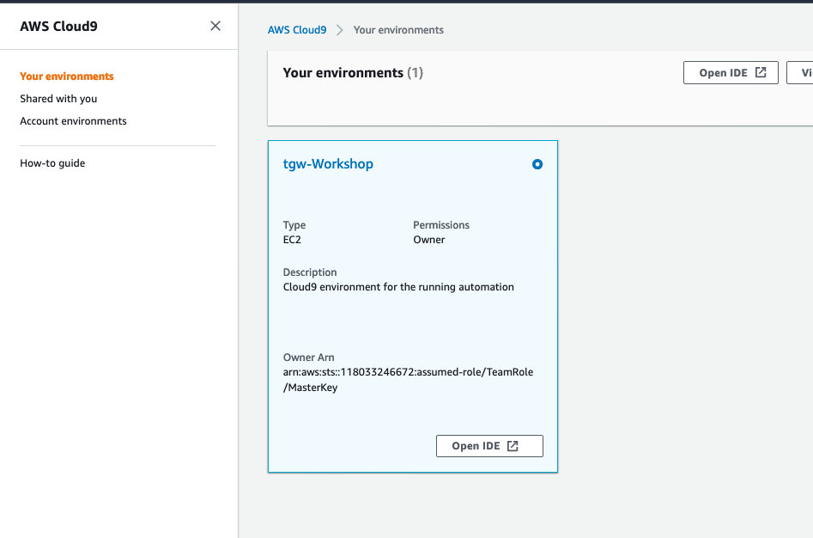This screenshot has height=538, width=813.
Task: Click the Cloud9 environment description text
Action: (398, 287)
